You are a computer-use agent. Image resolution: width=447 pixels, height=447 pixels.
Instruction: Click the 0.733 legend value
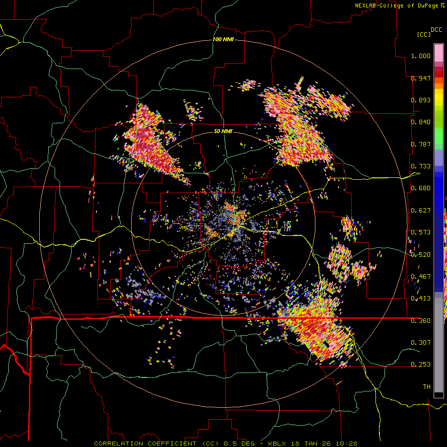click(421, 166)
